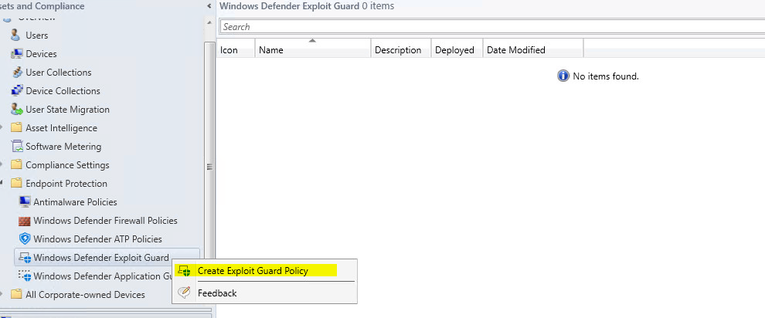Viewport: 765px width, 318px height.
Task: Click the Endpoint Protection folder icon
Action: click(16, 183)
